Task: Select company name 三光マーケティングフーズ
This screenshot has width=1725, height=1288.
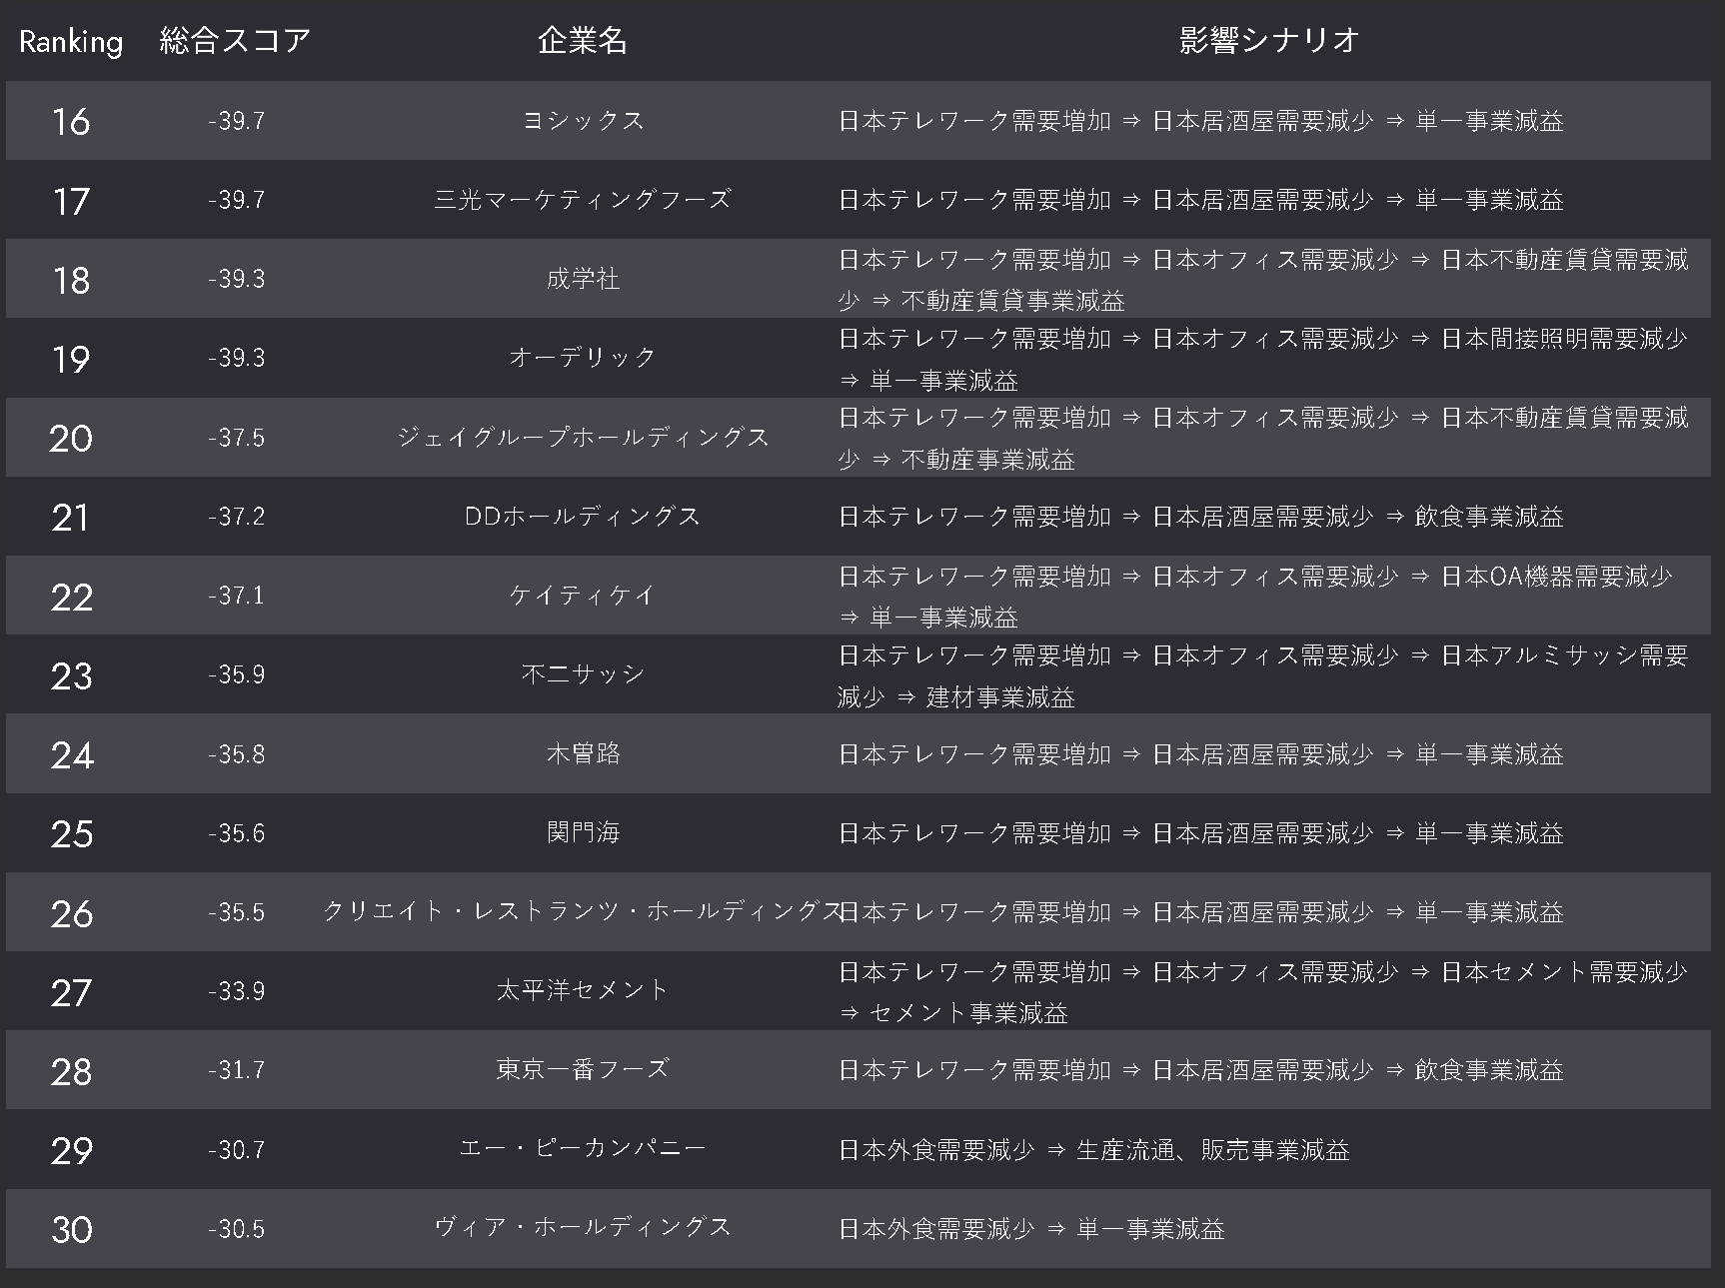Action: click(x=583, y=200)
